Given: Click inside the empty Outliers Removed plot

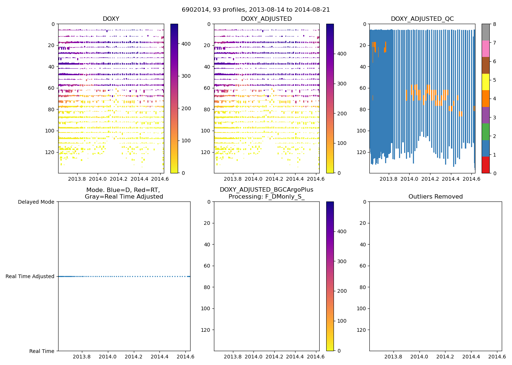Looking at the screenshot, I should point(435,276).
